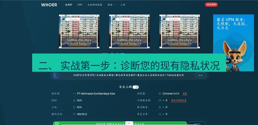This screenshot has height=125, width=258.
Task: Go to the VPN nav item
Action: click(x=80, y=5)
